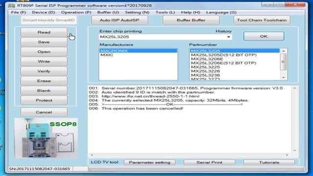Image resolution: width=313 pixels, height=176 pixels.
Task: Open the File (F) menu
Action: (19, 12)
